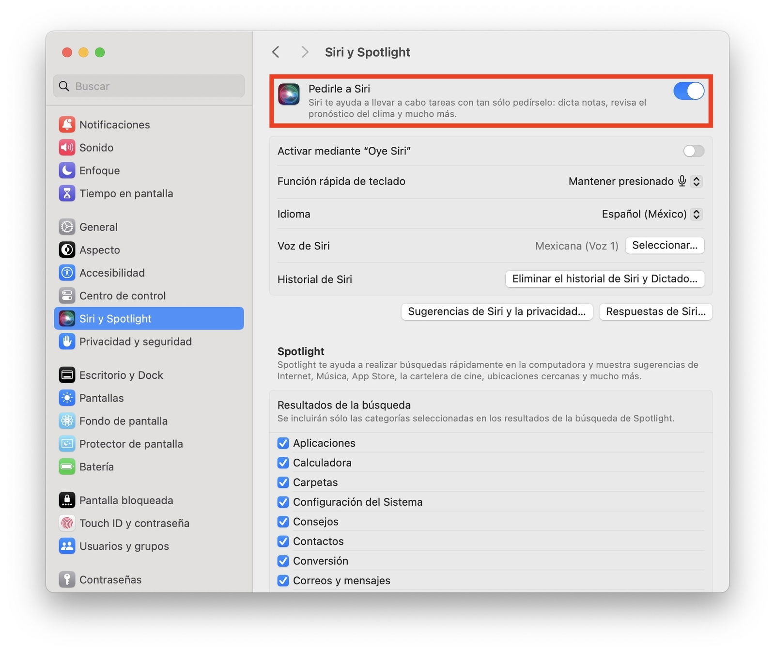The image size is (775, 653).
Task: Click the Fondo de pantalla flower icon
Action: point(67,421)
